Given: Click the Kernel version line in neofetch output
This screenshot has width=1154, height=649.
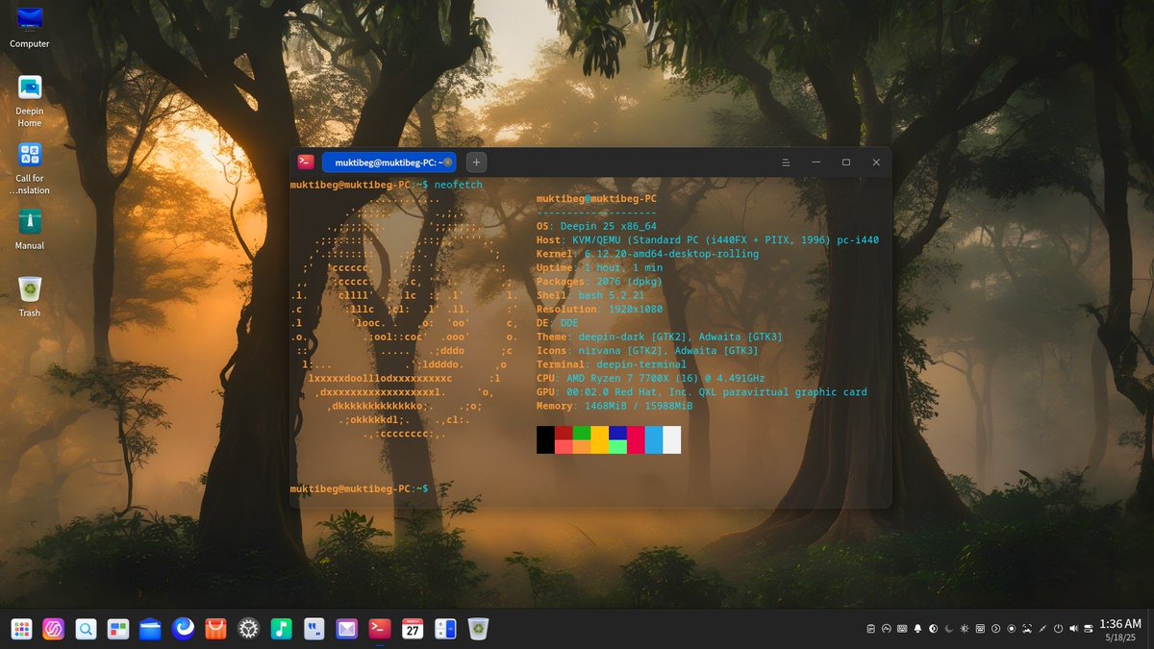Looking at the screenshot, I should tap(647, 254).
